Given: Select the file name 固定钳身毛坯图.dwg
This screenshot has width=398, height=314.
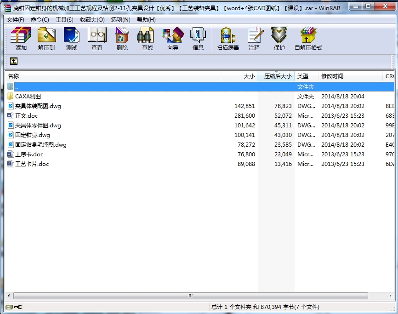Looking at the screenshot, I should click(x=41, y=144).
